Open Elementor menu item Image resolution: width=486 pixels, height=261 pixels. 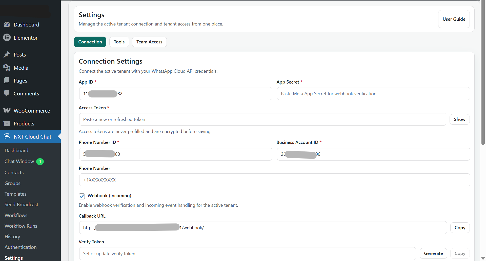point(30,38)
